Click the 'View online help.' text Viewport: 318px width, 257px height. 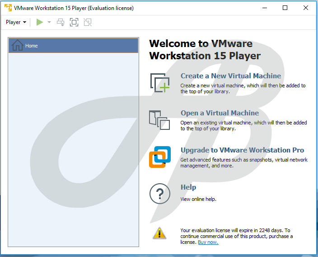point(198,199)
